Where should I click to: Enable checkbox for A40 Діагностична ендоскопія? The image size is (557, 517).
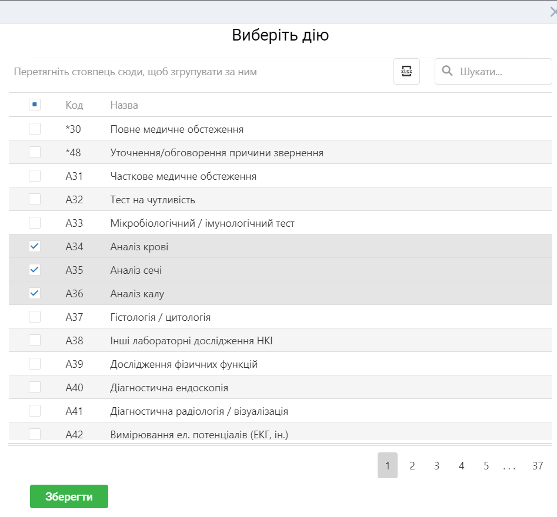click(x=35, y=387)
